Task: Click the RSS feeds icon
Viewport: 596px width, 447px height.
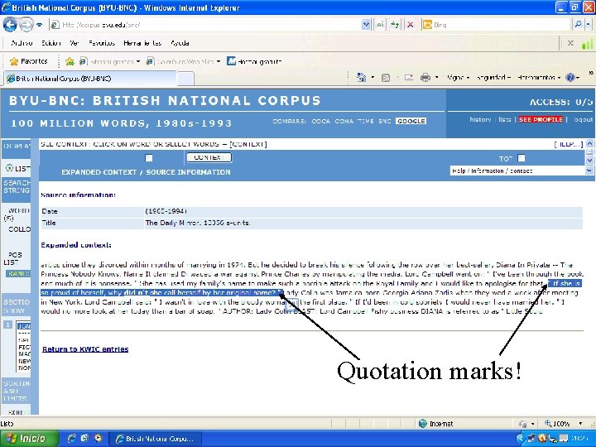Action: (x=386, y=78)
